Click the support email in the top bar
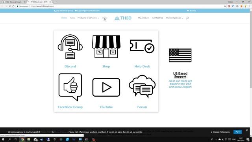 pyautogui.click(x=87, y=11)
